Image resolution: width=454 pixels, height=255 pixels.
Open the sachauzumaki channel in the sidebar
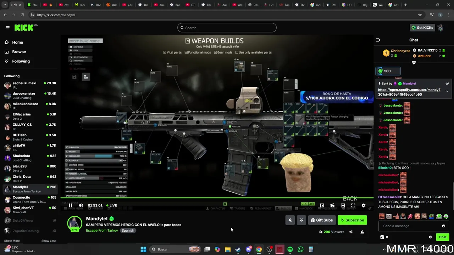[30, 85]
